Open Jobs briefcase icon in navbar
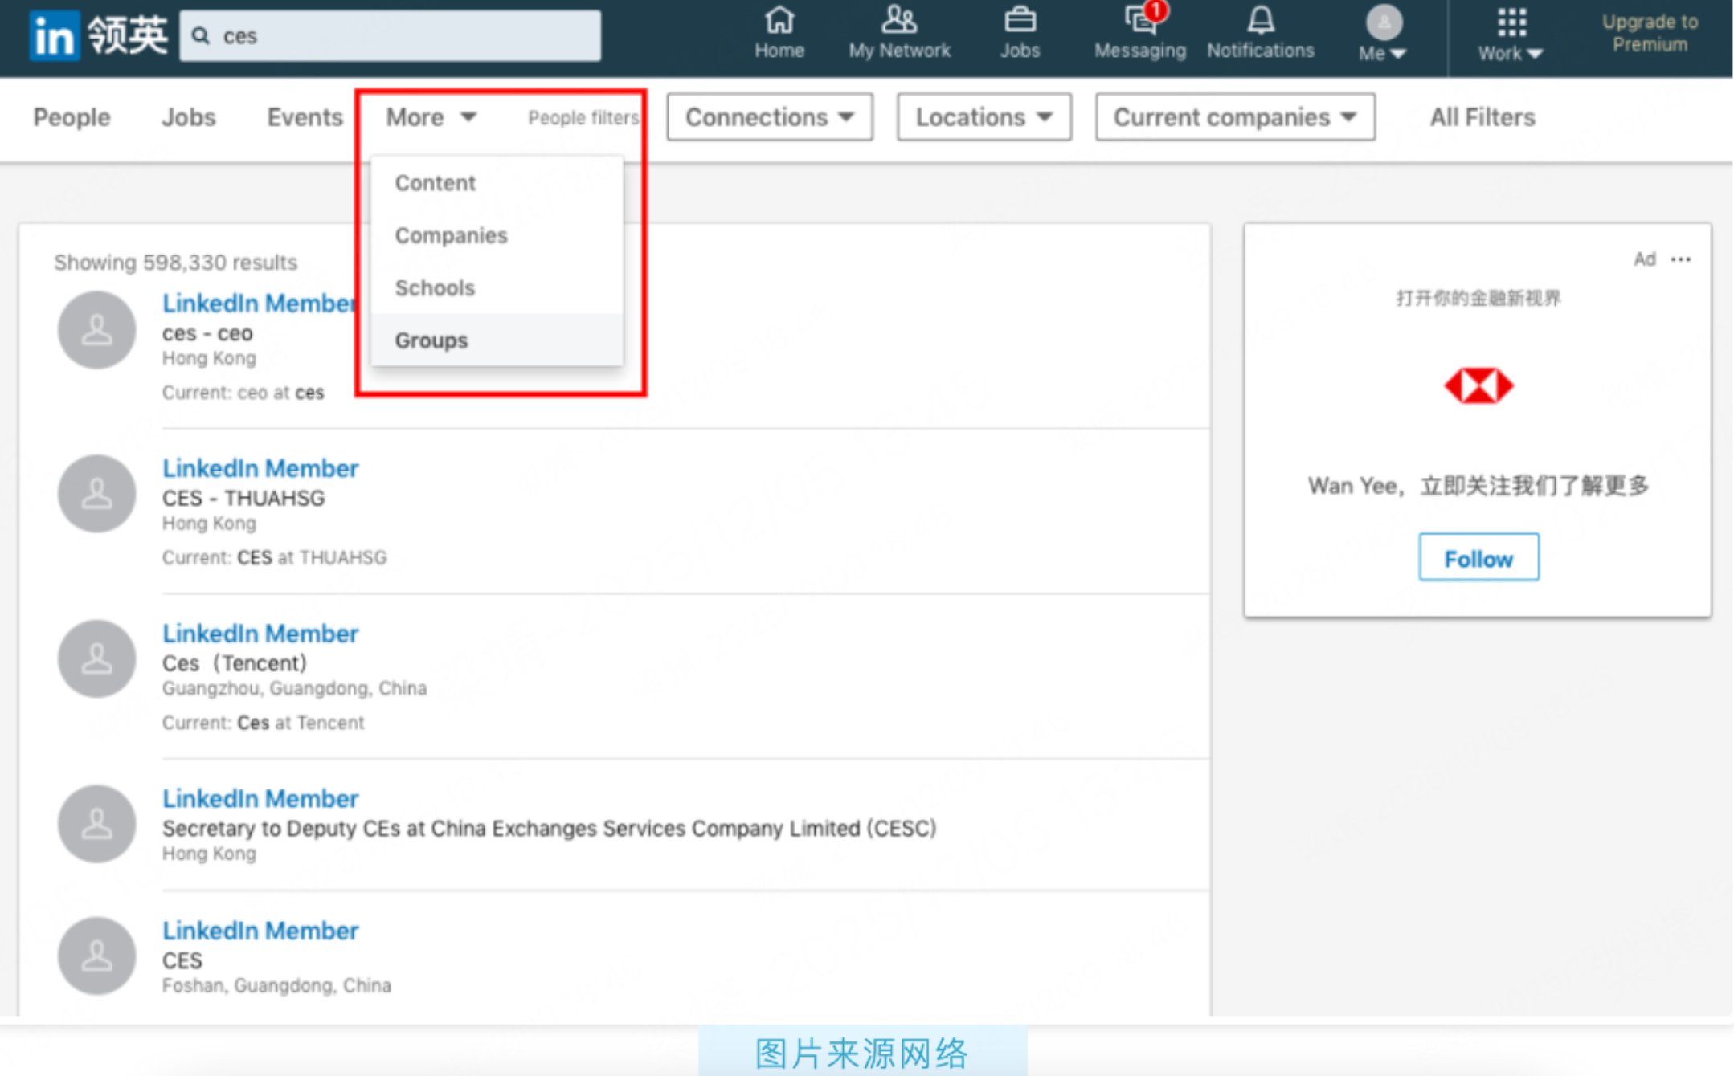This screenshot has width=1734, height=1076. pyautogui.click(x=1020, y=22)
